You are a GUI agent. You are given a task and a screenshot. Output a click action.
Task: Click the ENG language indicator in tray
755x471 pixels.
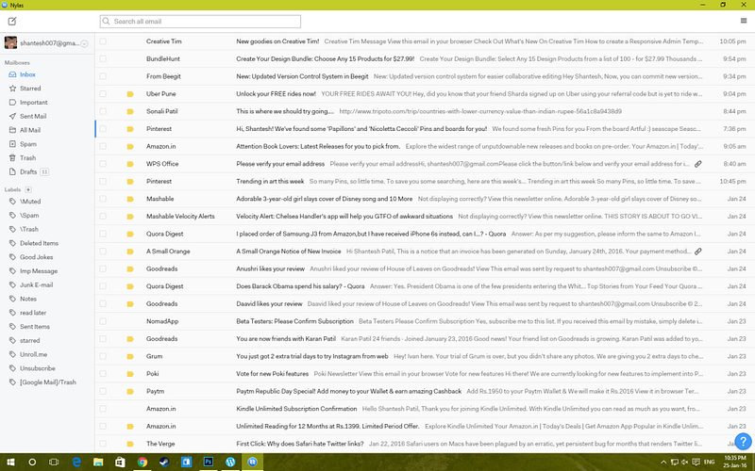710,463
